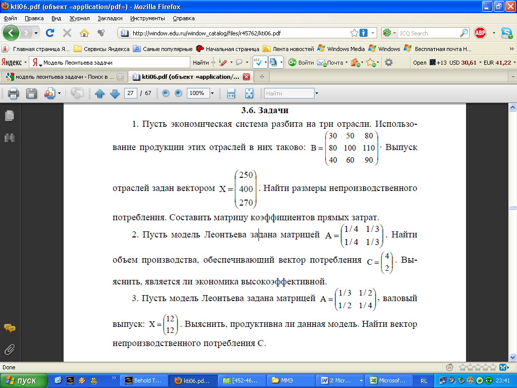Viewport: 517px width, 388px height.
Task: Open the 100% zoom level dropdown
Action: tap(212, 93)
